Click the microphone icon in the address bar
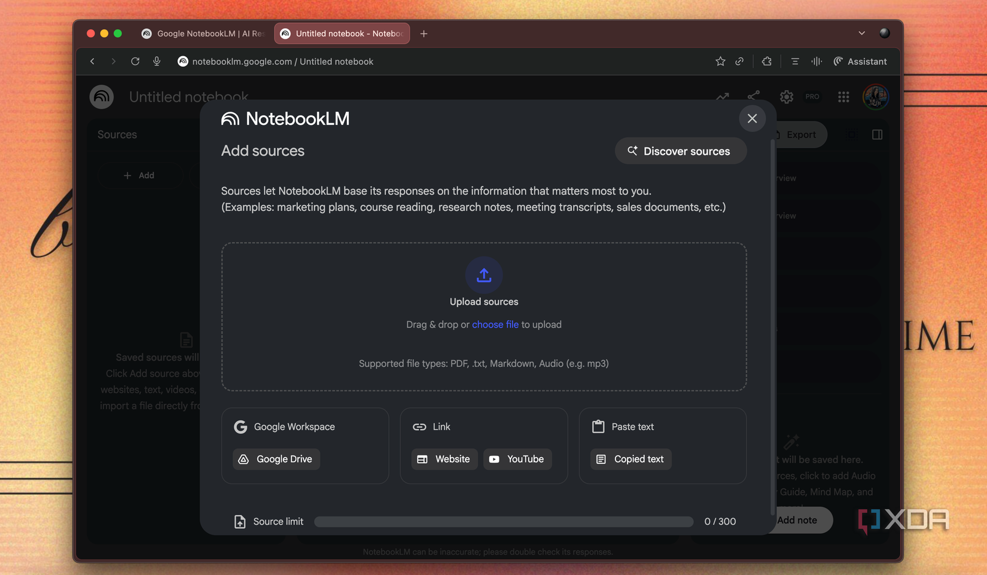This screenshot has height=575, width=987. point(157,61)
